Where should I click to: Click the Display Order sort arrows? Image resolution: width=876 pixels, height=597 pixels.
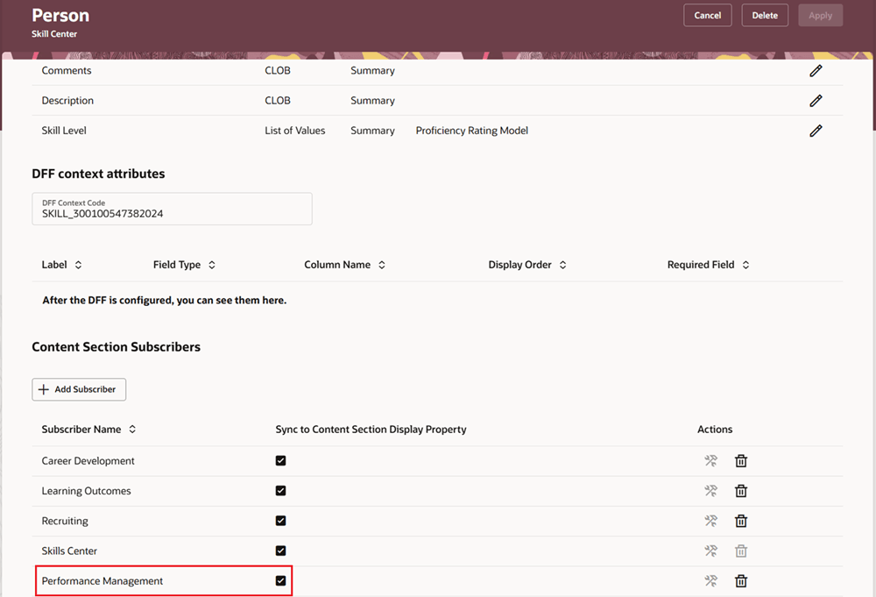pyautogui.click(x=562, y=264)
